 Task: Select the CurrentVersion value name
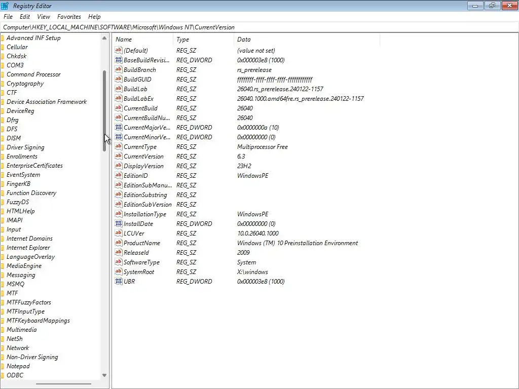tap(143, 156)
